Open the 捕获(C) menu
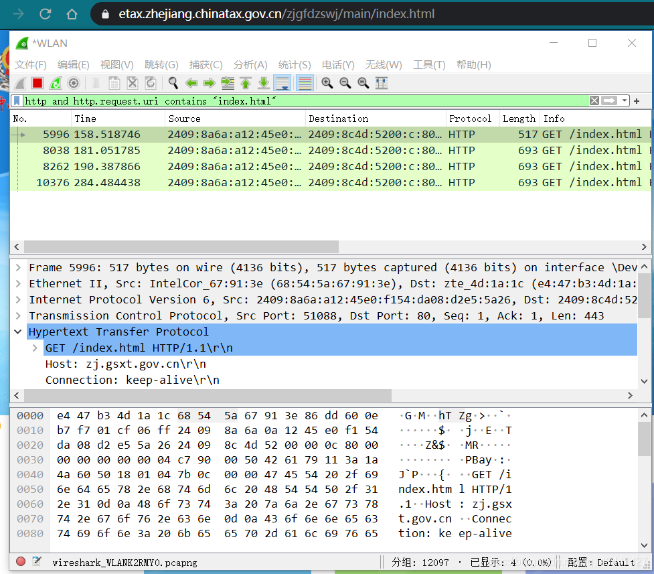The height and width of the screenshot is (574, 654). (206, 65)
